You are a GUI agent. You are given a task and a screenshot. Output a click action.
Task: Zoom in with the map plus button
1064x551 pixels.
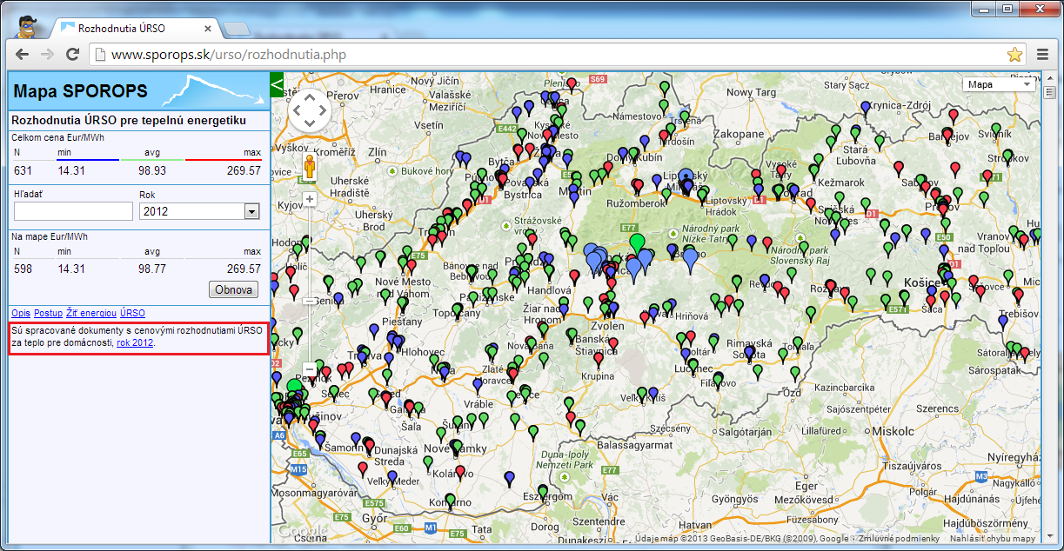coord(309,199)
